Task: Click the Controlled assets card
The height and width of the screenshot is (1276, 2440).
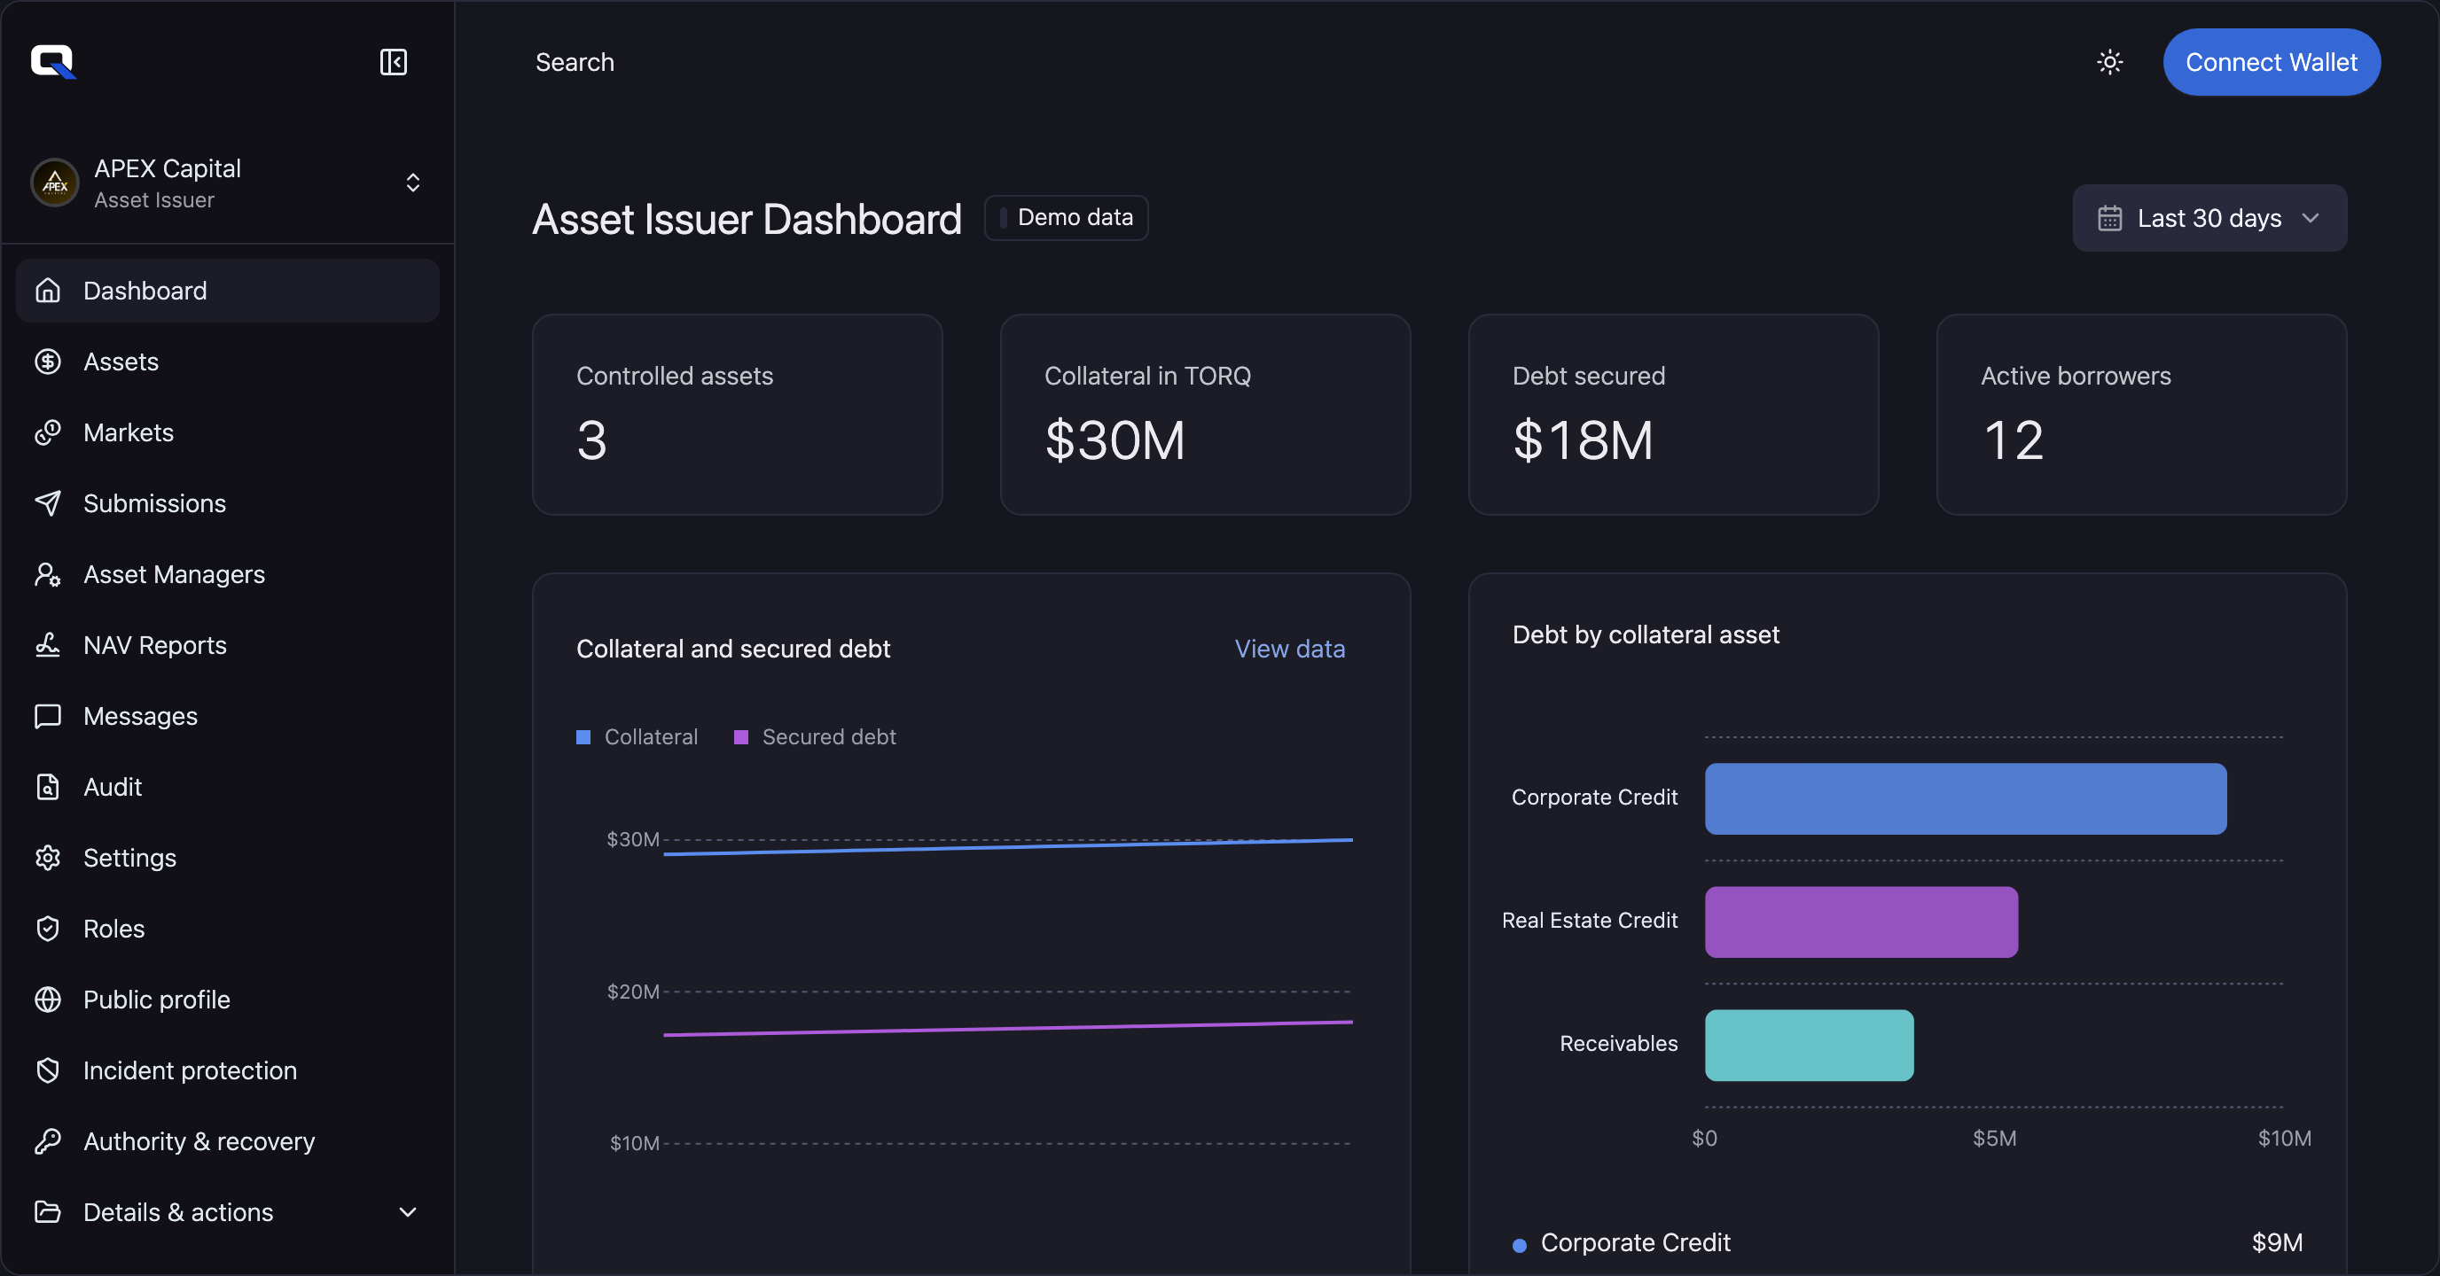Action: (x=737, y=415)
